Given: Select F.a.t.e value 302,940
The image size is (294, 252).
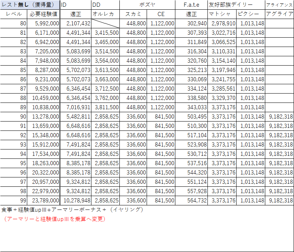Looking at the screenshot, I should (x=191, y=23).
